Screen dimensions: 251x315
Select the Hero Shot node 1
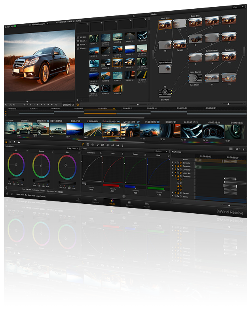tap(165, 25)
